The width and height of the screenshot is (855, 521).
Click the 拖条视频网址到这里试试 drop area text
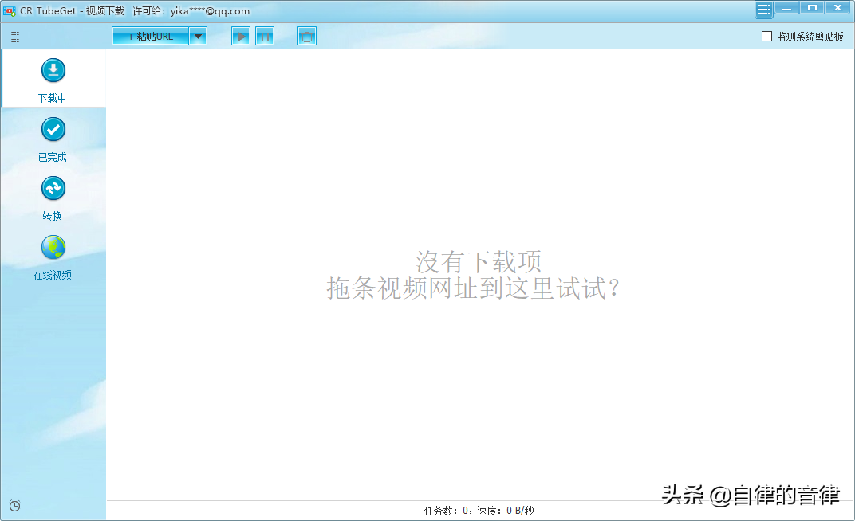pos(472,288)
